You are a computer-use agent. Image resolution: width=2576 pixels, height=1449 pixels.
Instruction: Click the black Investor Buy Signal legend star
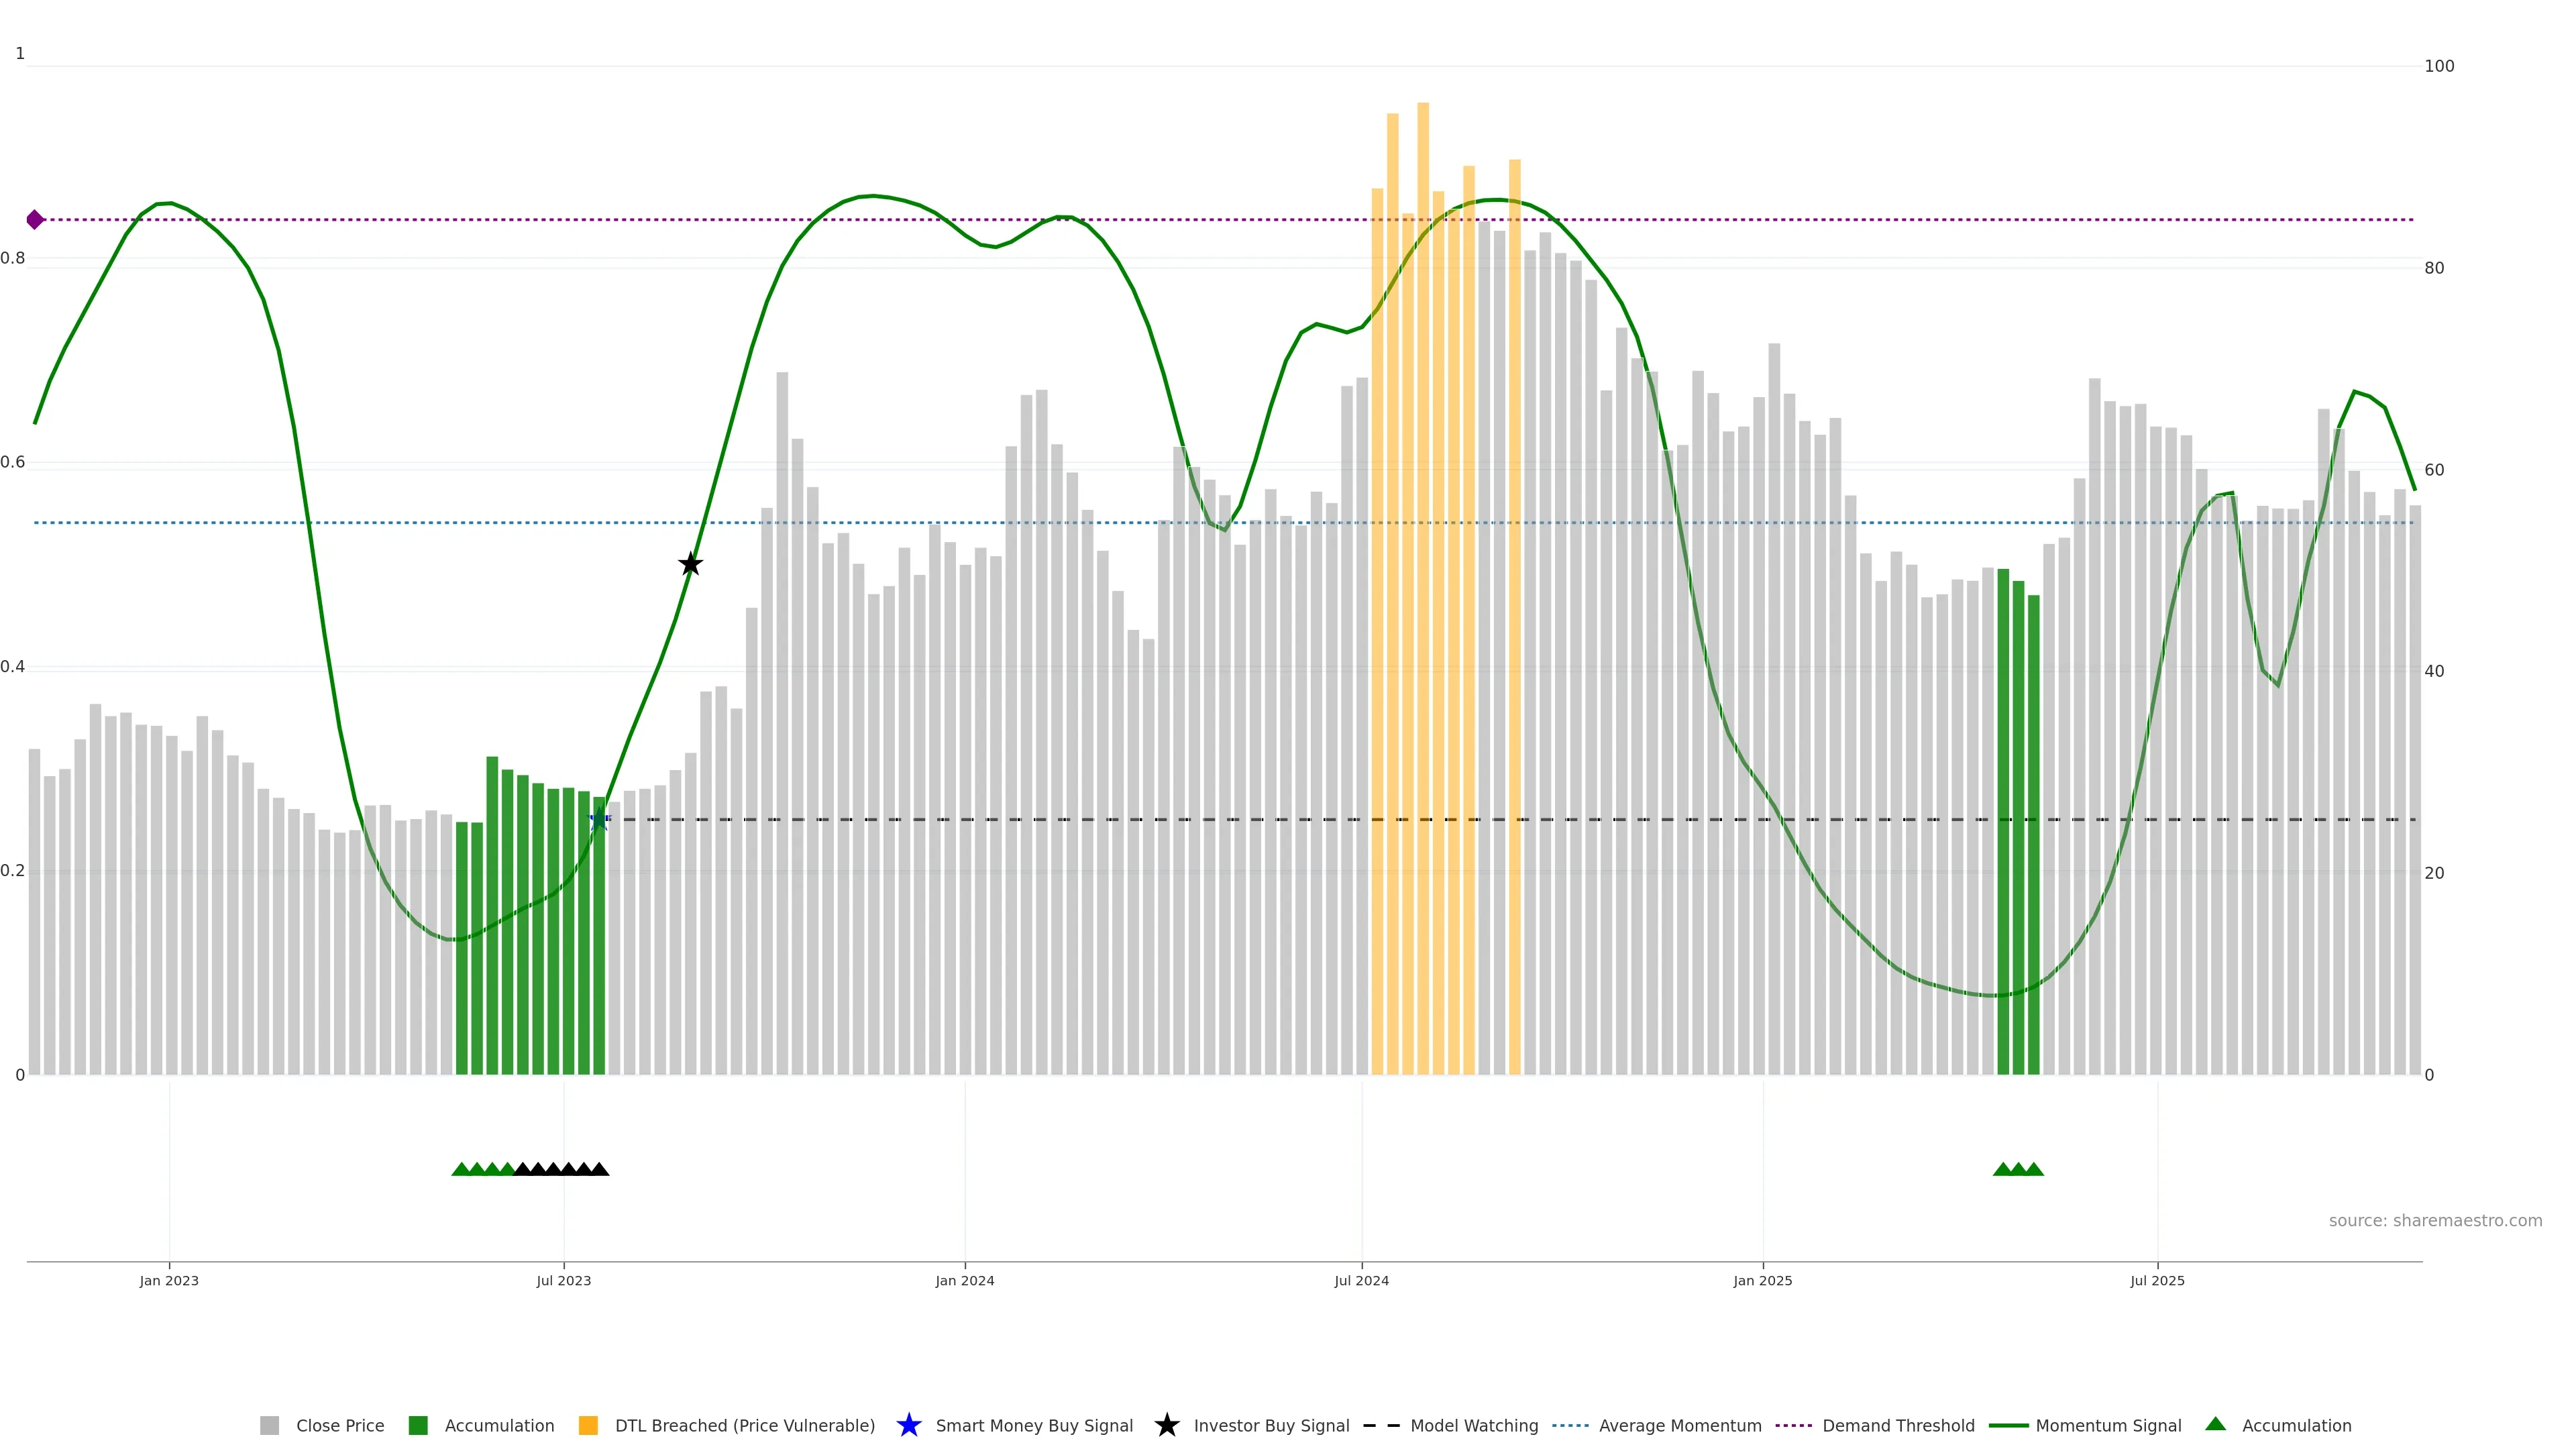pyautogui.click(x=1166, y=1425)
